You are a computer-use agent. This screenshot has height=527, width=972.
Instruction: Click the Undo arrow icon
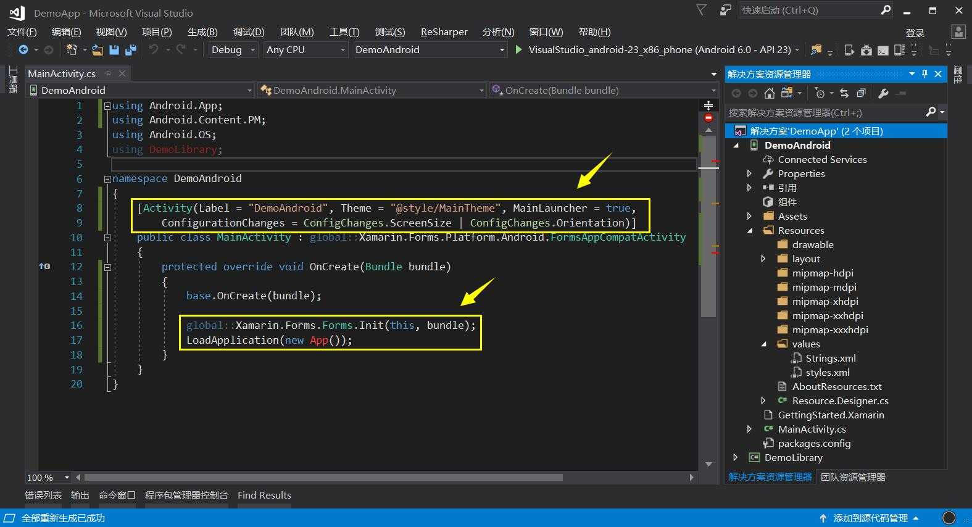coord(154,49)
